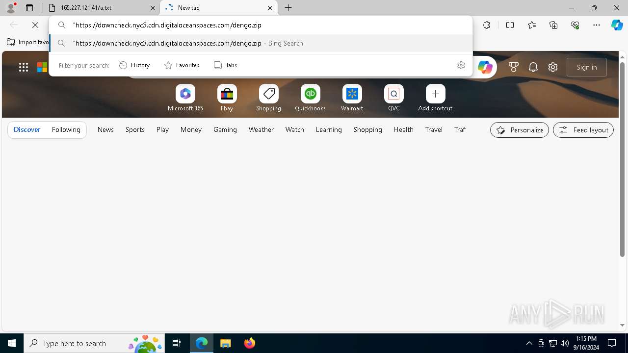628x353 pixels.
Task: Click scrollbar down arrow
Action: (x=623, y=325)
